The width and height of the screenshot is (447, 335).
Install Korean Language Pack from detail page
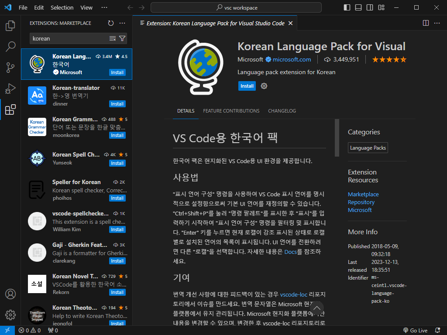click(x=247, y=86)
